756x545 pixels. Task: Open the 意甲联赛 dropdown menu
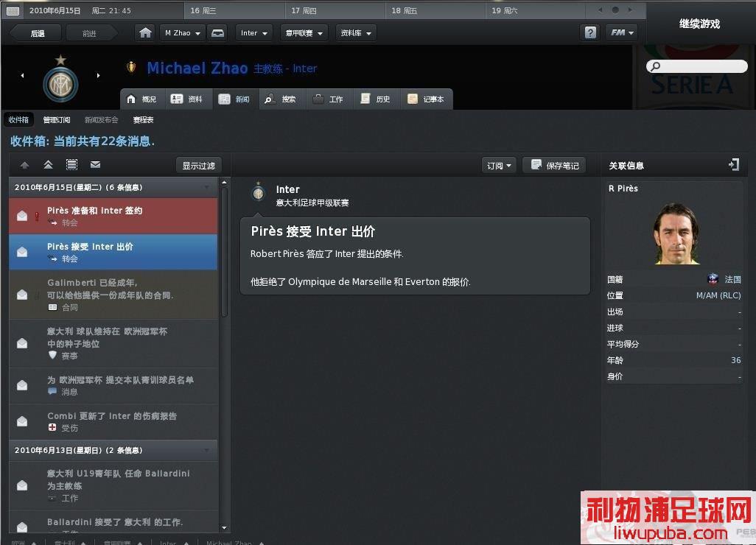click(x=304, y=32)
